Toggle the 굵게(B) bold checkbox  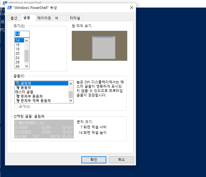16,106
